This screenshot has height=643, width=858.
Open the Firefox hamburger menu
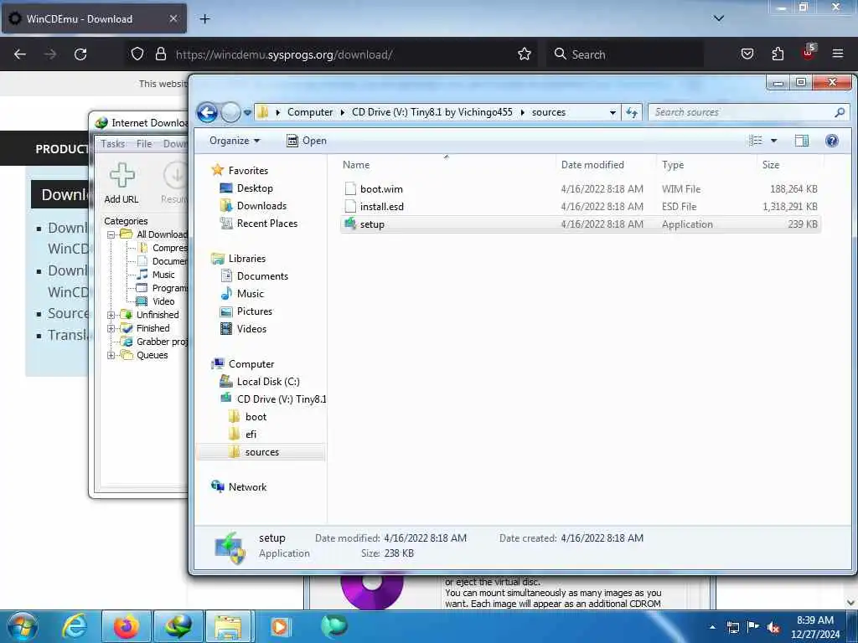click(x=838, y=54)
